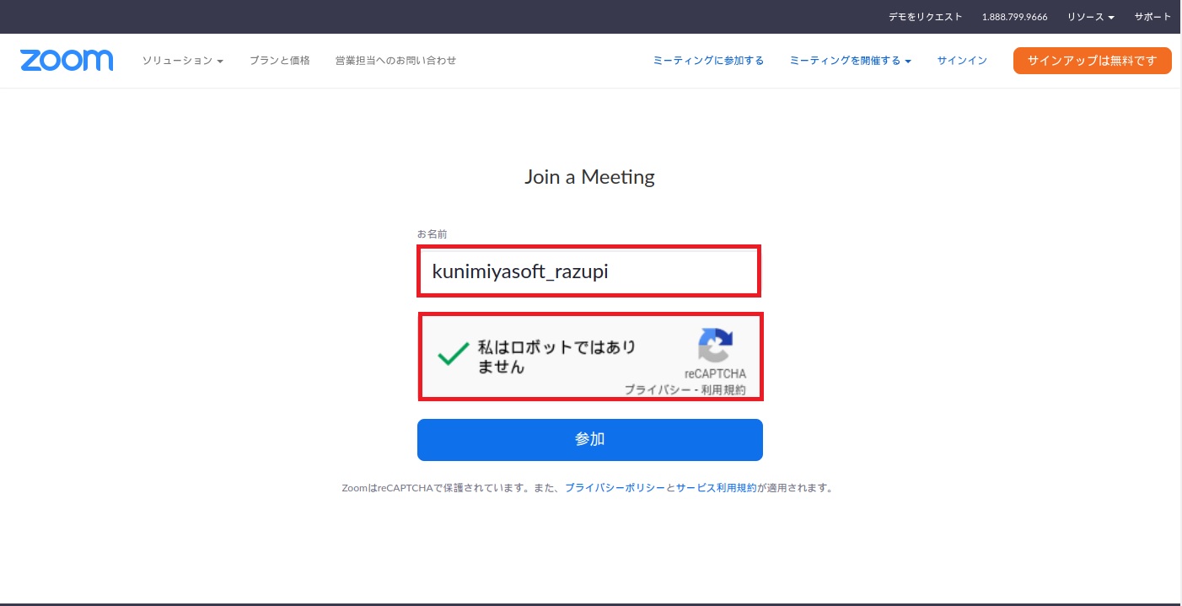Click the ミーティングに参加する navigation link
The height and width of the screenshot is (606, 1182).
coord(708,60)
